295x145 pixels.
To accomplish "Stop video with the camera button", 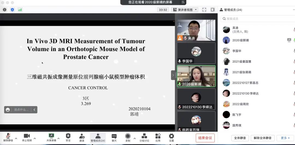I will [x=27, y=138].
